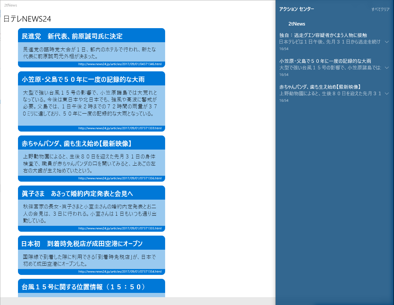The height and width of the screenshot is (305, 394).
Task: Open article link ending 07371359.html
Action: coord(120,128)
